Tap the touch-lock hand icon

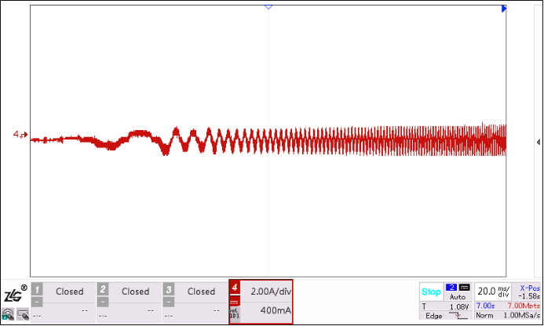pos(8,314)
